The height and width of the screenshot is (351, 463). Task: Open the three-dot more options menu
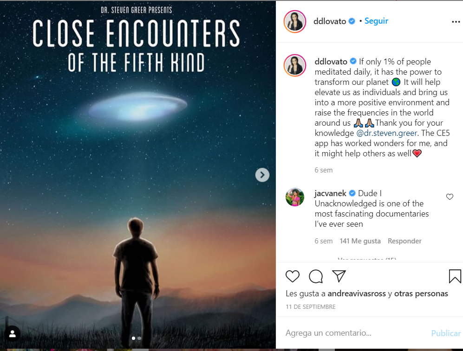point(456,21)
